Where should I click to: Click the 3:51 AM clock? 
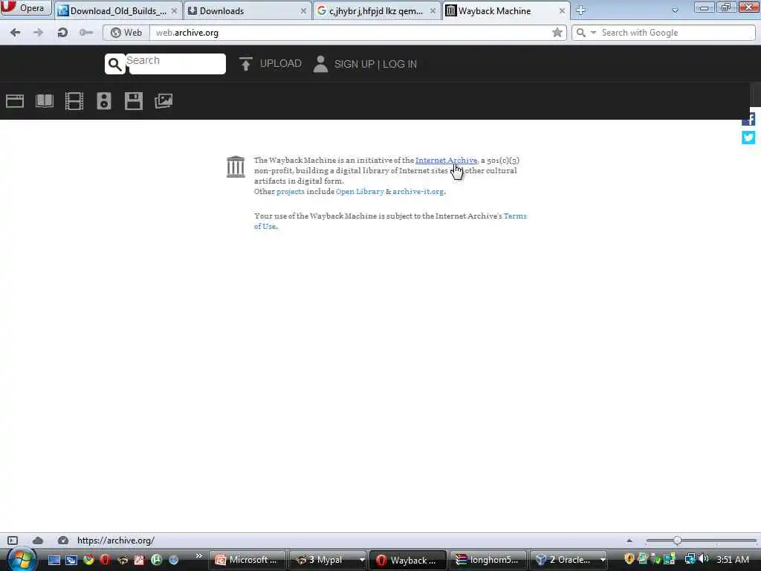732,560
